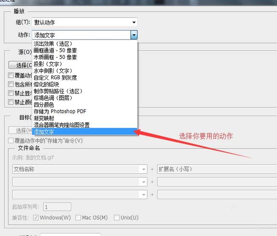This screenshot has width=277, height=236.
Task: Open the 扩展名（小写） naming dropdown
Action: 217,169
